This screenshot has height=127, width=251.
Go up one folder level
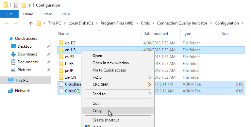coord(31,24)
